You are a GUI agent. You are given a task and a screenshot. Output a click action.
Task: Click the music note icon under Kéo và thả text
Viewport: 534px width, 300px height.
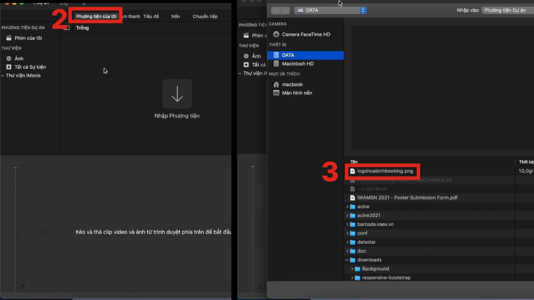click(22, 287)
